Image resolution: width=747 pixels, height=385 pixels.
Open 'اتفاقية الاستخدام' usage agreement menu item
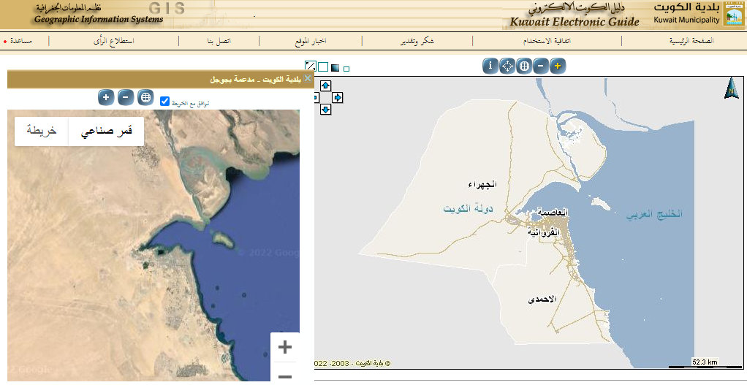point(547,41)
